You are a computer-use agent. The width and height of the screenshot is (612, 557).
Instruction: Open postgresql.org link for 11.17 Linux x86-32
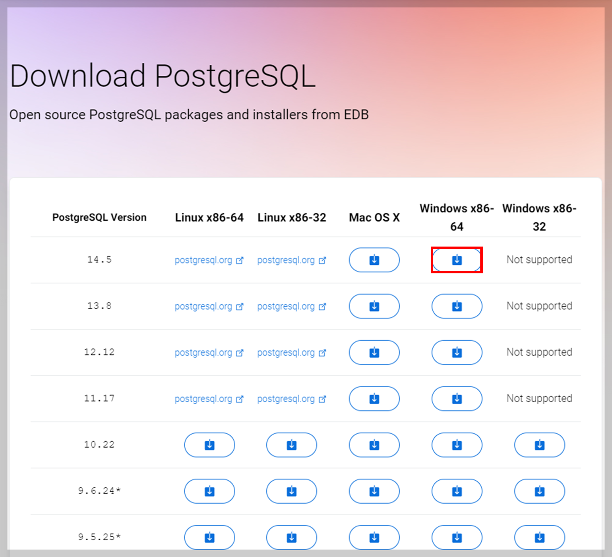tap(292, 399)
